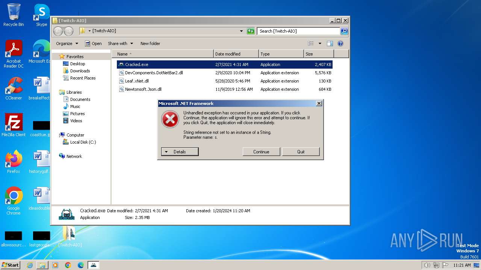Open the Recycle Bin desktop icon
Image resolution: width=481 pixels, height=270 pixels.
pos(14,15)
